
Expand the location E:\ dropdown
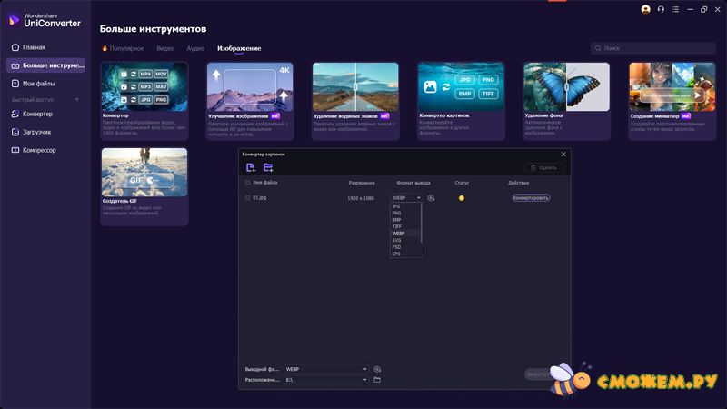(364, 380)
